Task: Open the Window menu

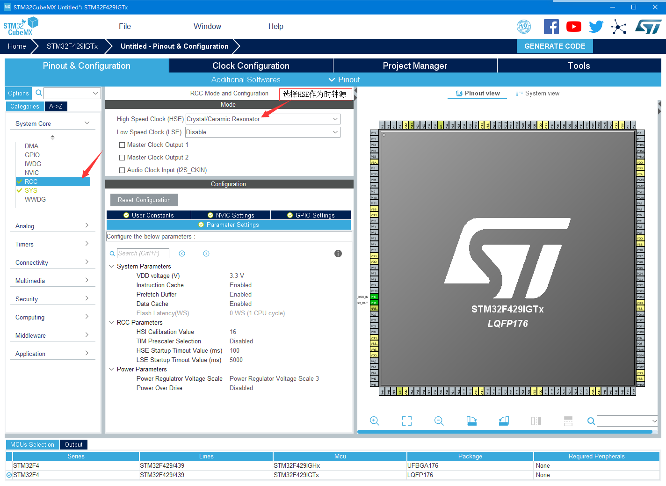Action: click(207, 27)
